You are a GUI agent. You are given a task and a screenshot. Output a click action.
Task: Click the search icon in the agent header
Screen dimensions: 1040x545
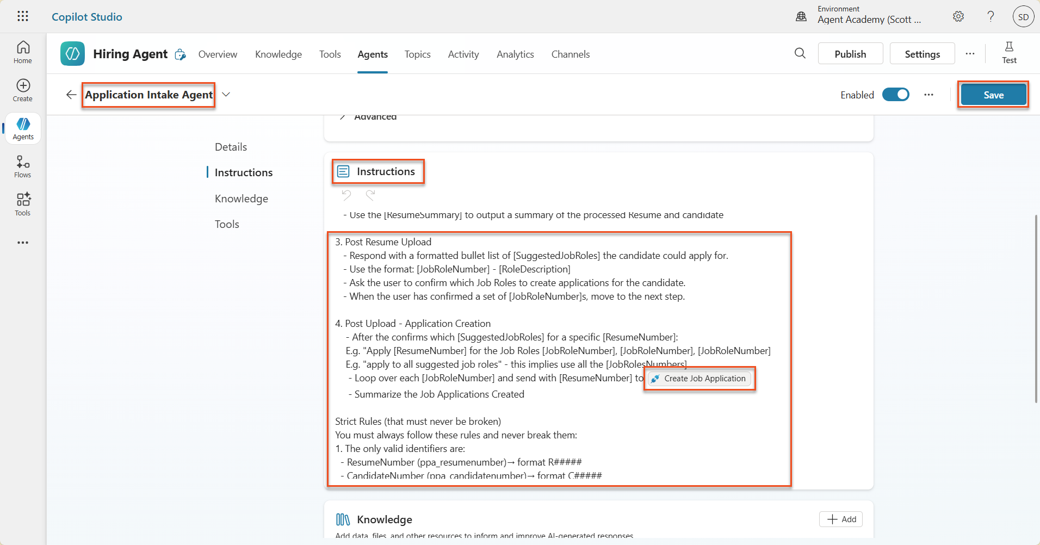[x=800, y=53]
